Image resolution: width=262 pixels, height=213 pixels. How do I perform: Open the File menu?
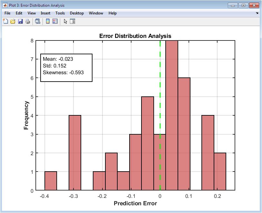(7, 13)
